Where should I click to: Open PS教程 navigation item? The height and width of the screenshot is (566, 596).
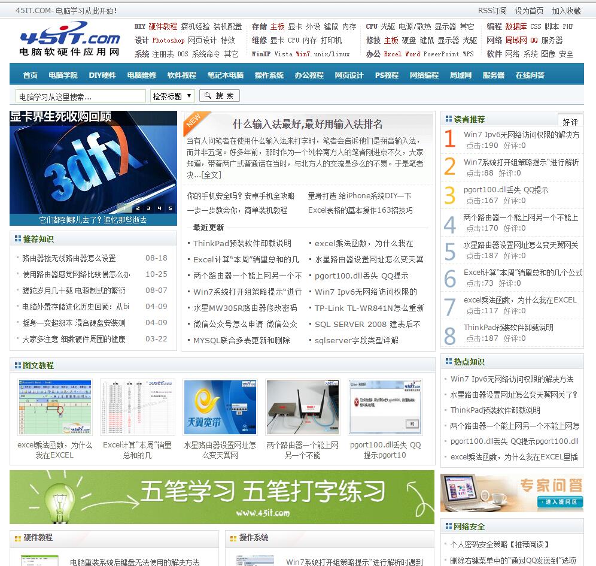(x=387, y=75)
